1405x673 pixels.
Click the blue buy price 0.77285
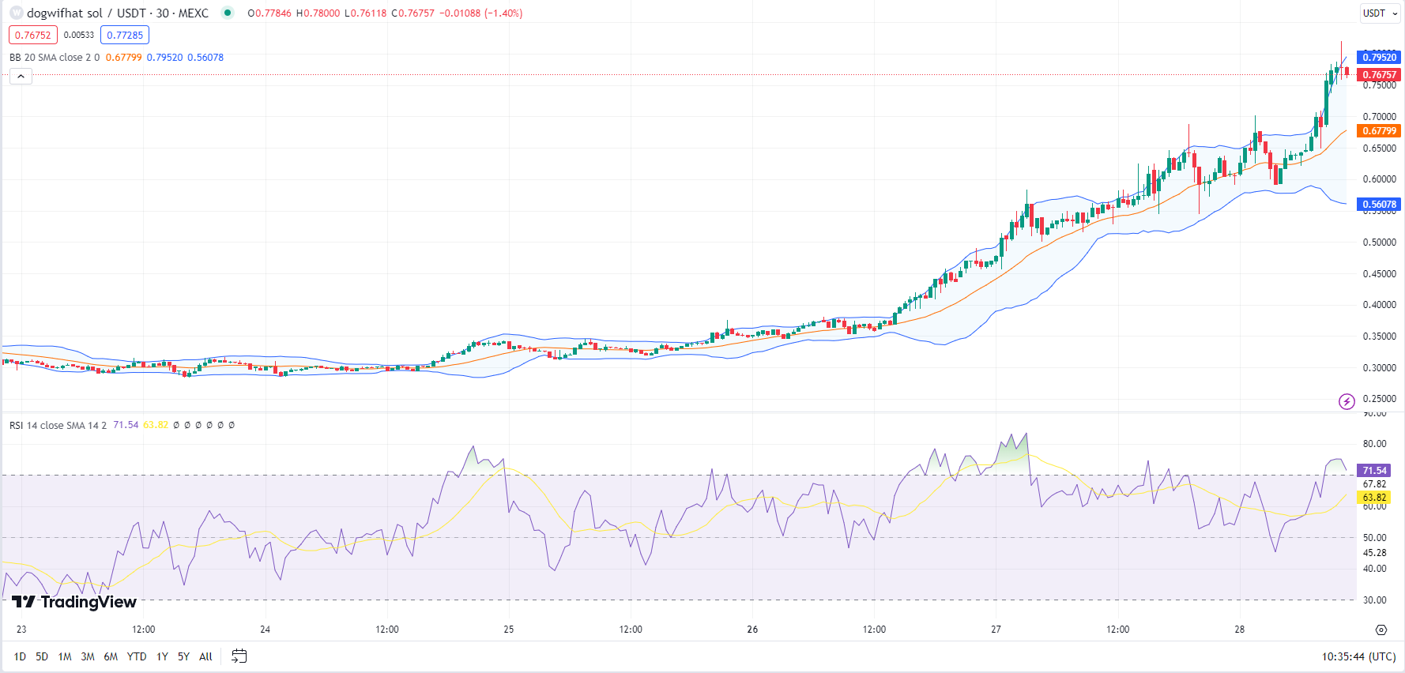click(125, 35)
